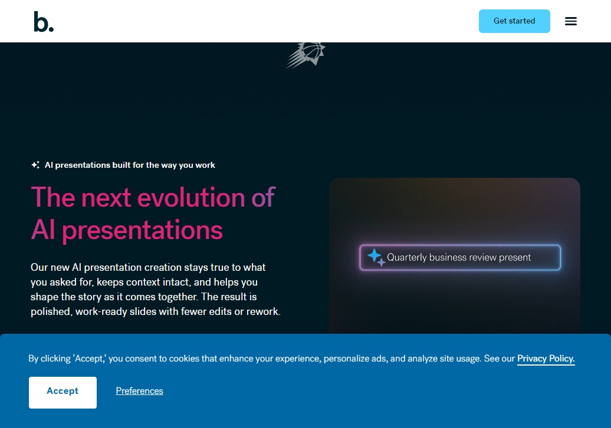Click the blue sparkle icon in prompt box
The image size is (611, 428).
pos(376,257)
